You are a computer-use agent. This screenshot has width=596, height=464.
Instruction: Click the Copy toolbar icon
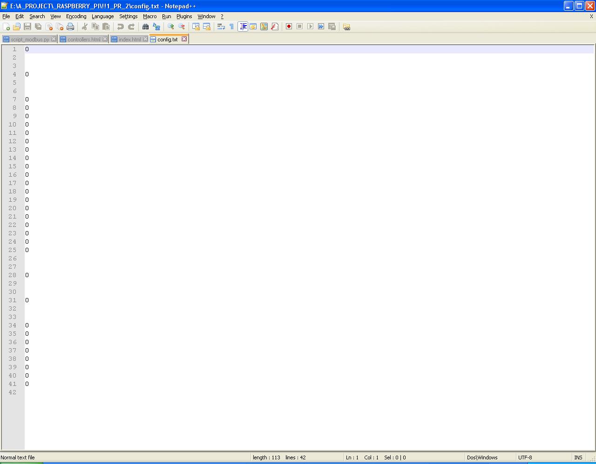click(95, 27)
